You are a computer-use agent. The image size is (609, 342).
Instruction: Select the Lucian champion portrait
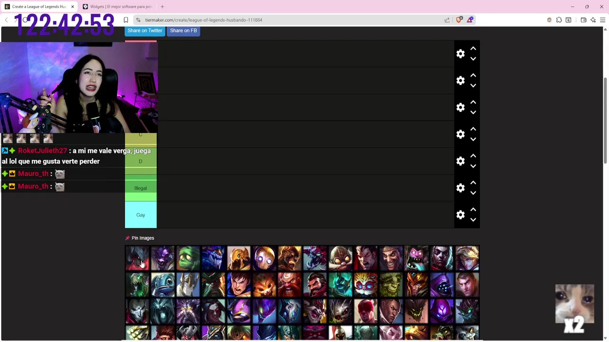[391, 311]
